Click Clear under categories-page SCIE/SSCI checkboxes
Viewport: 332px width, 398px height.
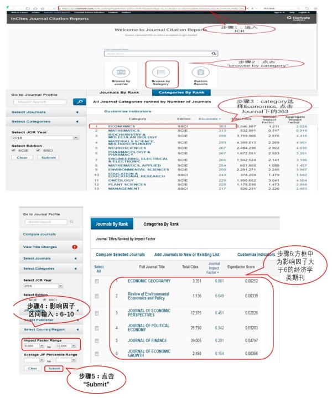pos(22,158)
